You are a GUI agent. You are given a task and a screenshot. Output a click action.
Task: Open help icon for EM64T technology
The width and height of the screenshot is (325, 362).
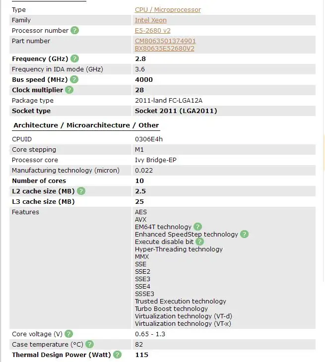(197, 227)
